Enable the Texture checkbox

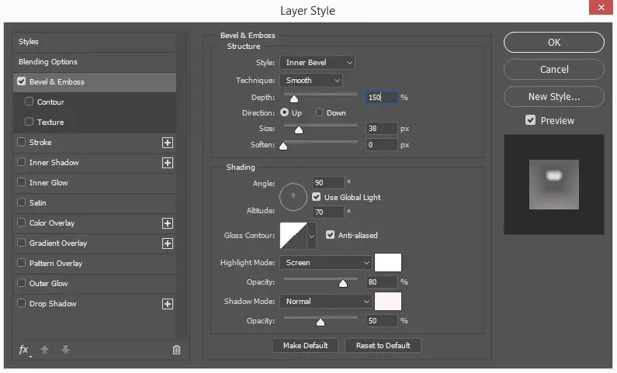click(29, 122)
